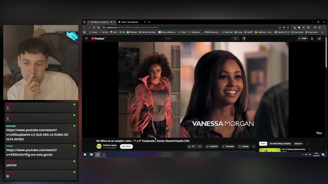Open Stream bookmarks folder
The image size is (328, 184).
(x=93, y=32)
